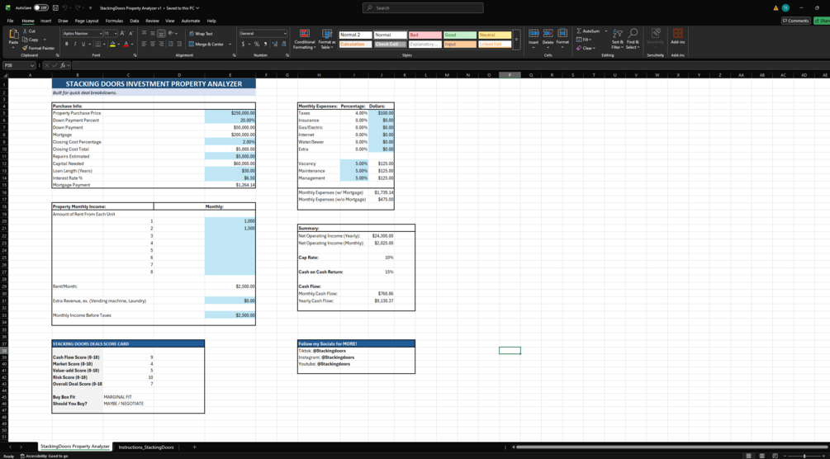Click the user account avatar
Screen dimensions: 830x459
coord(785,8)
